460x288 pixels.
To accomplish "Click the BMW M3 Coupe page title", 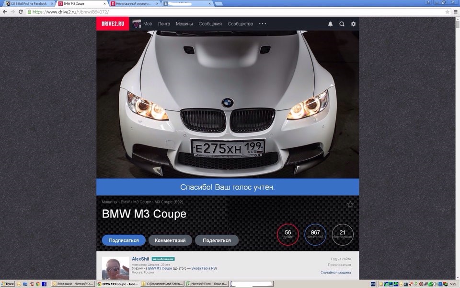I will [144, 214].
